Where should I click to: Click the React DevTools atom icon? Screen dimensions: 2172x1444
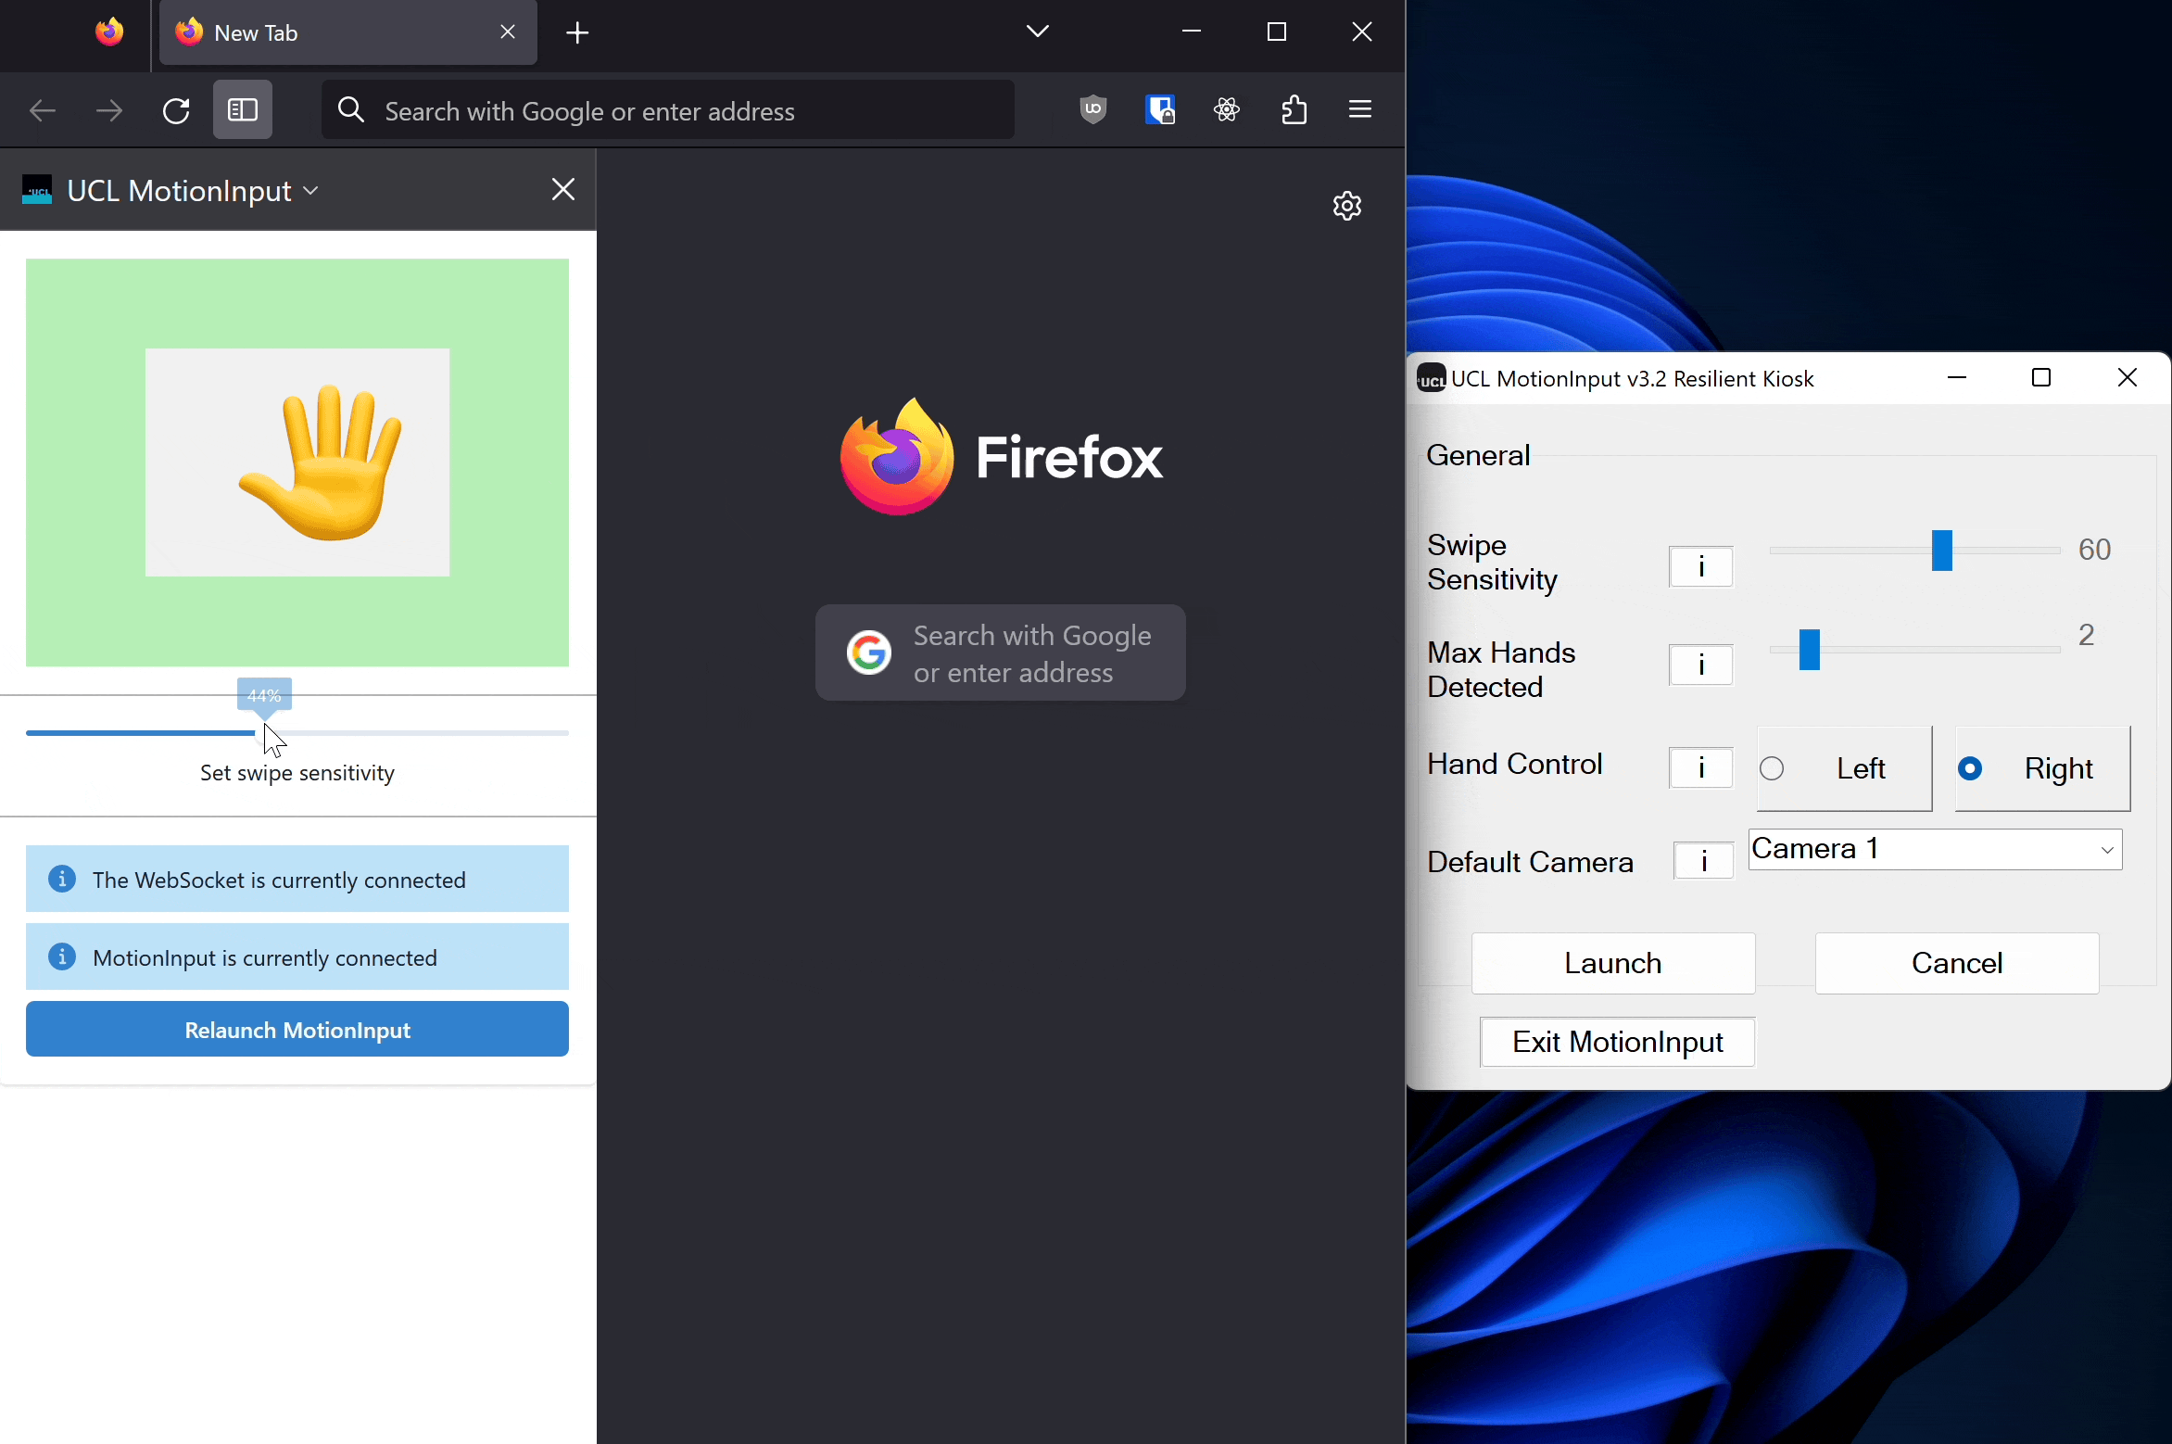point(1227,110)
